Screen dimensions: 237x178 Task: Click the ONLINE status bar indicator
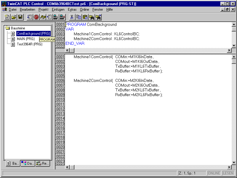coord(214,173)
